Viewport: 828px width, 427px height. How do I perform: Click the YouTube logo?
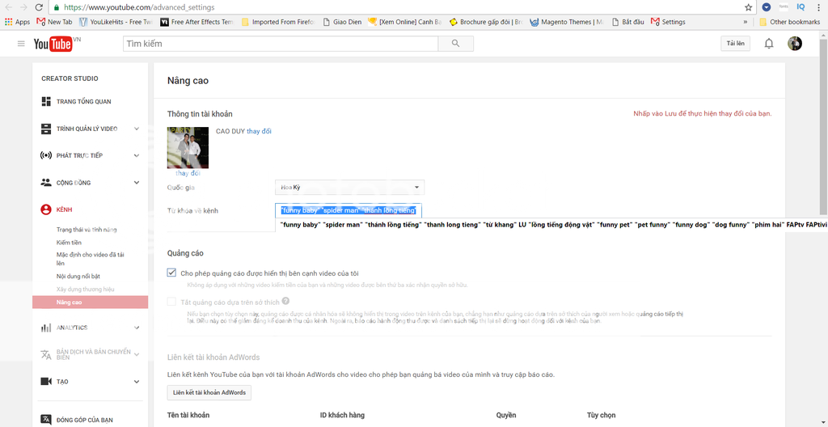point(55,44)
